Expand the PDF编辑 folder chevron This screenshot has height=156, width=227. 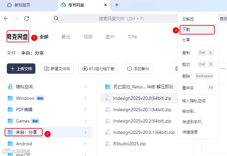[85, 110]
